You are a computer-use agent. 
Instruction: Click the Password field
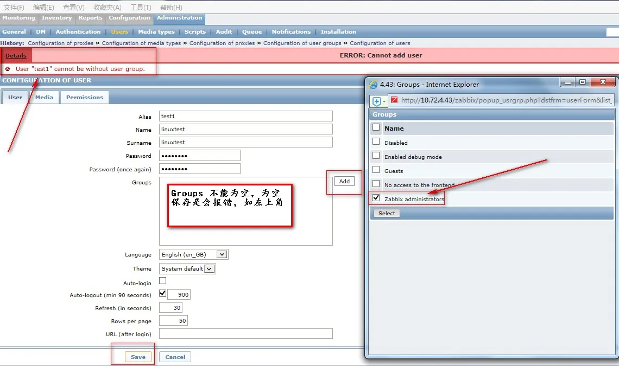200,156
